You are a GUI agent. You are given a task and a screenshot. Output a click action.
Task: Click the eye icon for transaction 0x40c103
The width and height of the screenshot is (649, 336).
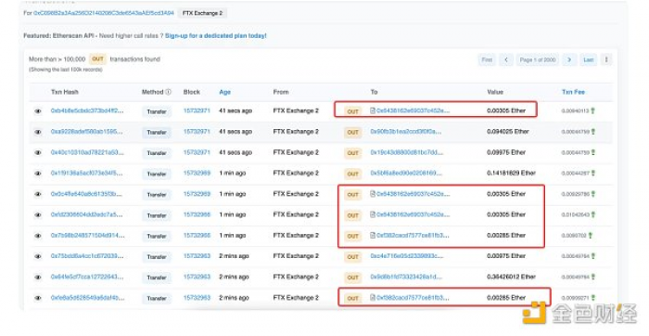(38, 152)
